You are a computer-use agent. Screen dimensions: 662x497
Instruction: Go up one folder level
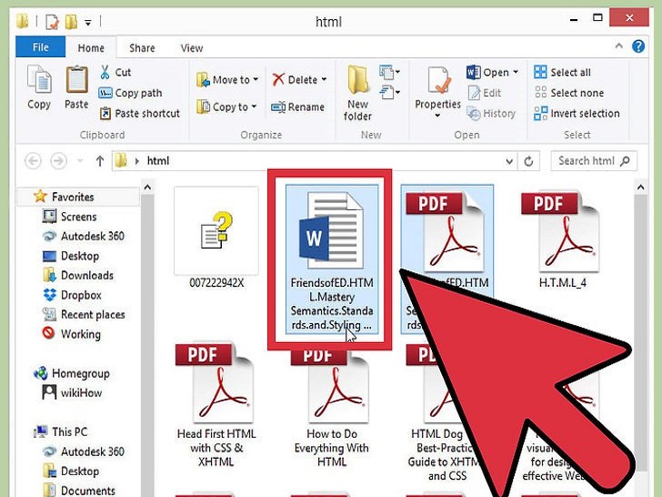click(x=100, y=161)
